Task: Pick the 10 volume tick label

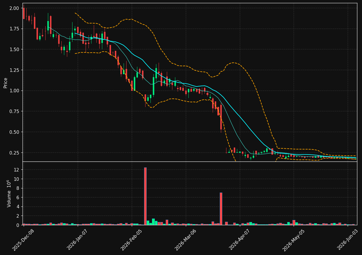Action: 17,179
